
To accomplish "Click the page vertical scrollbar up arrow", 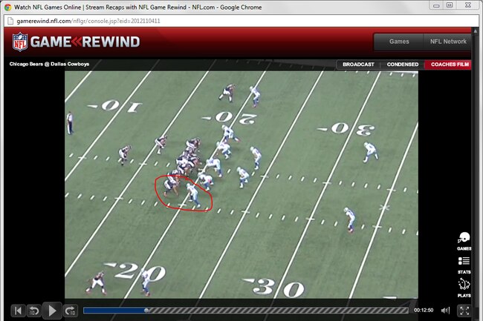I will point(476,30).
